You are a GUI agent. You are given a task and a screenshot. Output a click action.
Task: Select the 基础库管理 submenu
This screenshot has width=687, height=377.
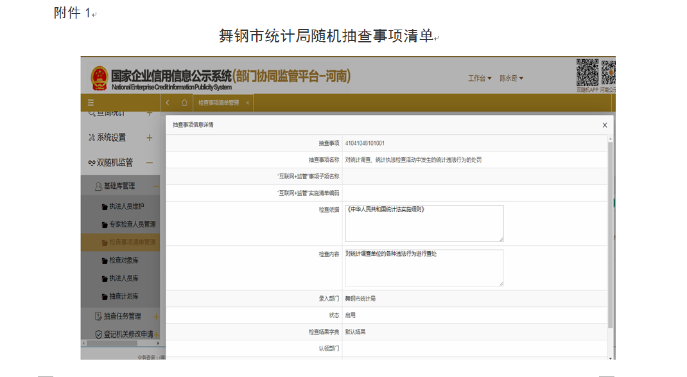(x=119, y=186)
